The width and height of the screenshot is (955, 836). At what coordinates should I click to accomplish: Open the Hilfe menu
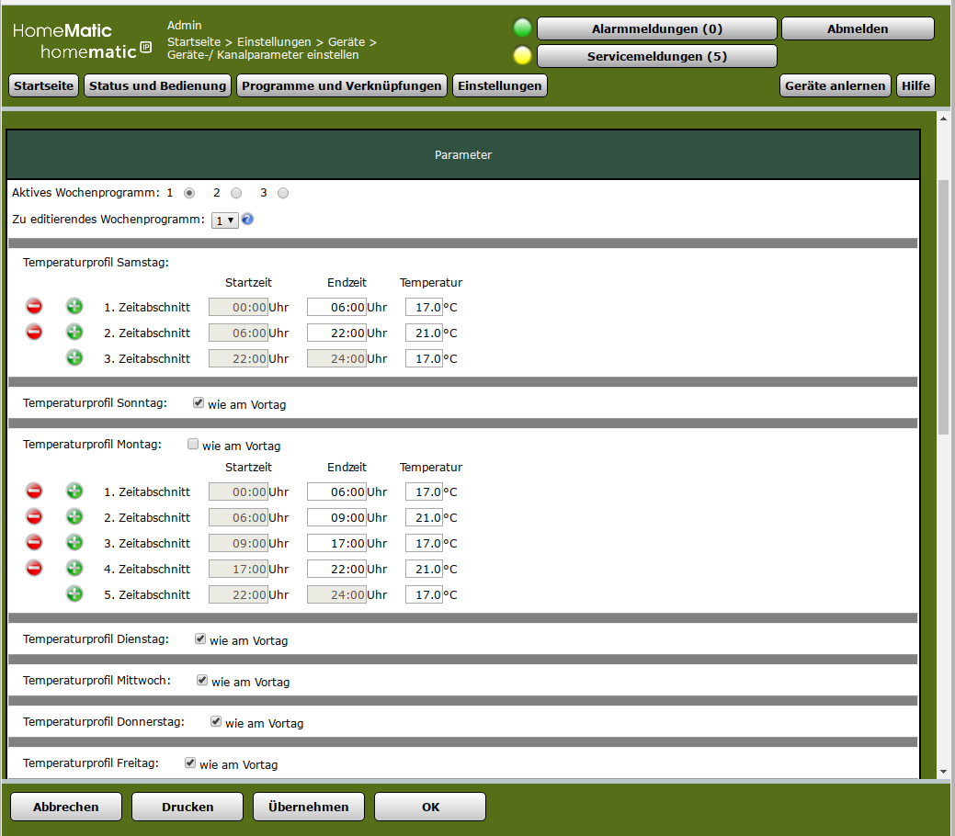[x=915, y=85]
